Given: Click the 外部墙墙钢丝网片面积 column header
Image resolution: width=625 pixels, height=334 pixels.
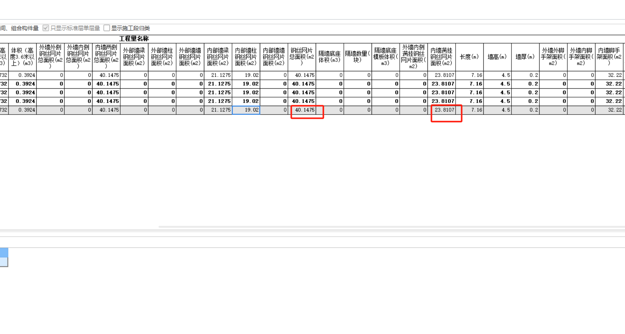Looking at the screenshot, I should pyautogui.click(x=190, y=57).
